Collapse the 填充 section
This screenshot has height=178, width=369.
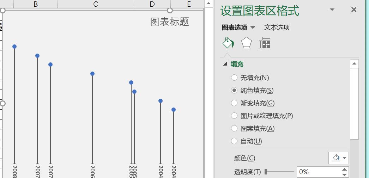pos(225,64)
